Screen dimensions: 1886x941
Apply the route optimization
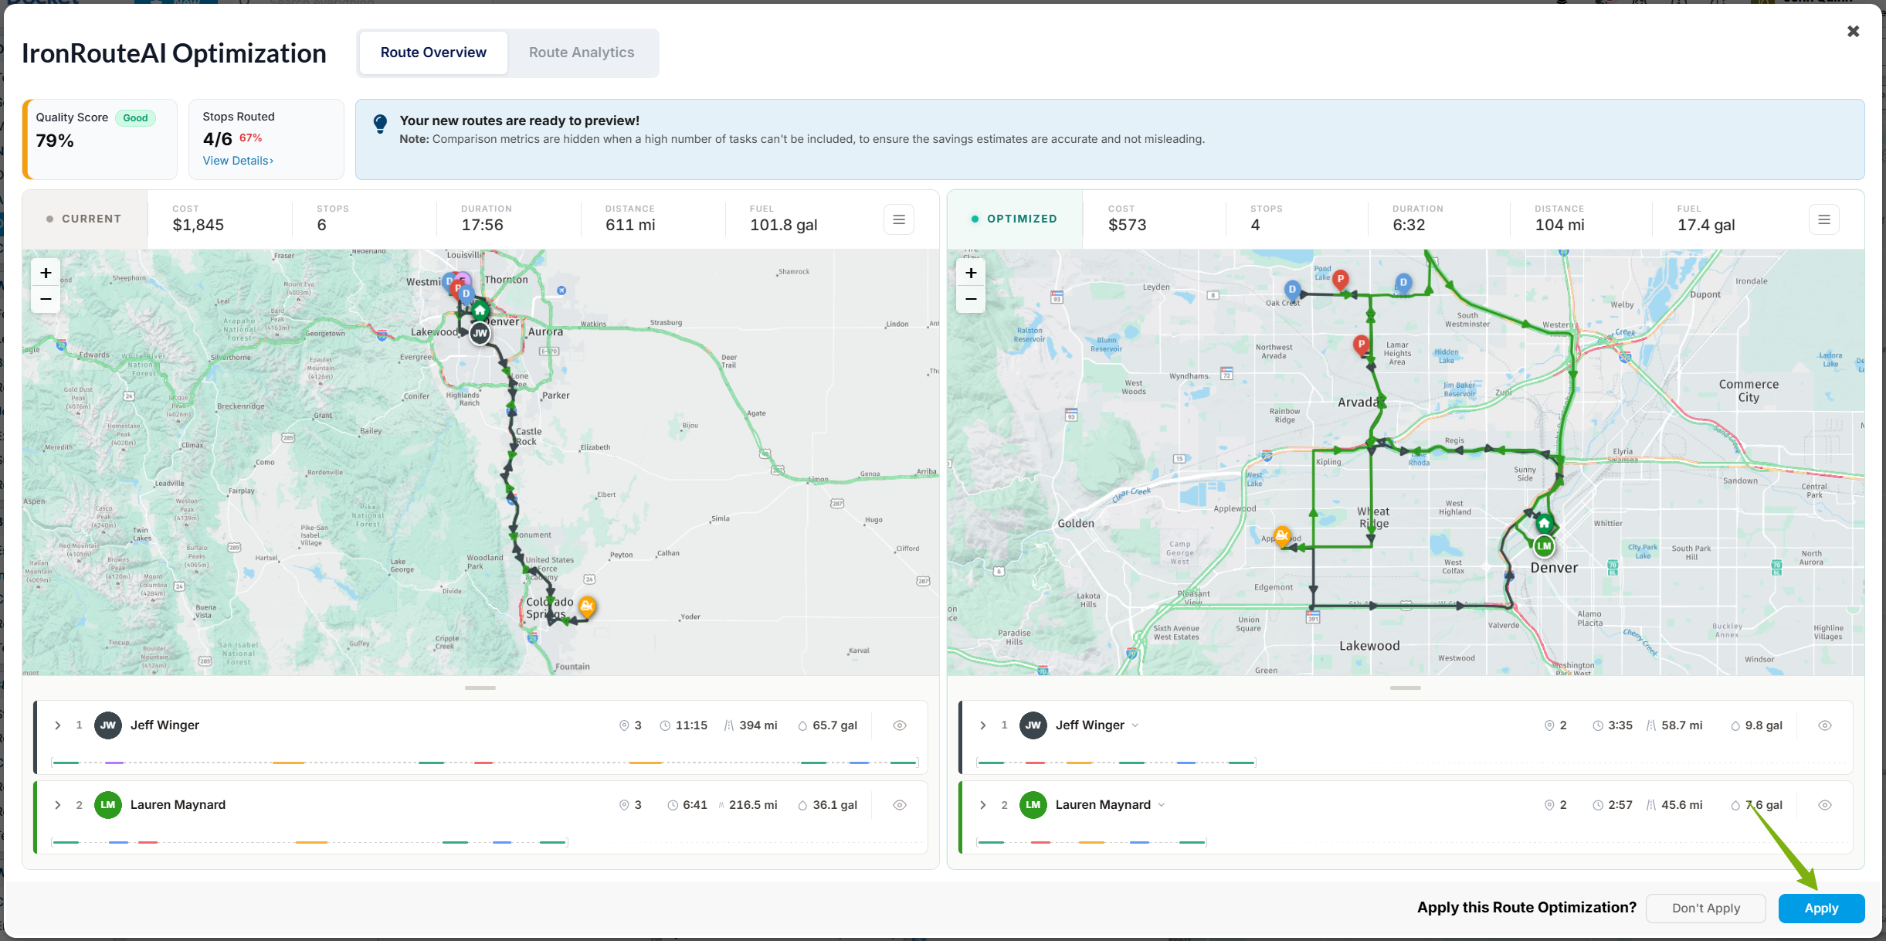click(1821, 909)
